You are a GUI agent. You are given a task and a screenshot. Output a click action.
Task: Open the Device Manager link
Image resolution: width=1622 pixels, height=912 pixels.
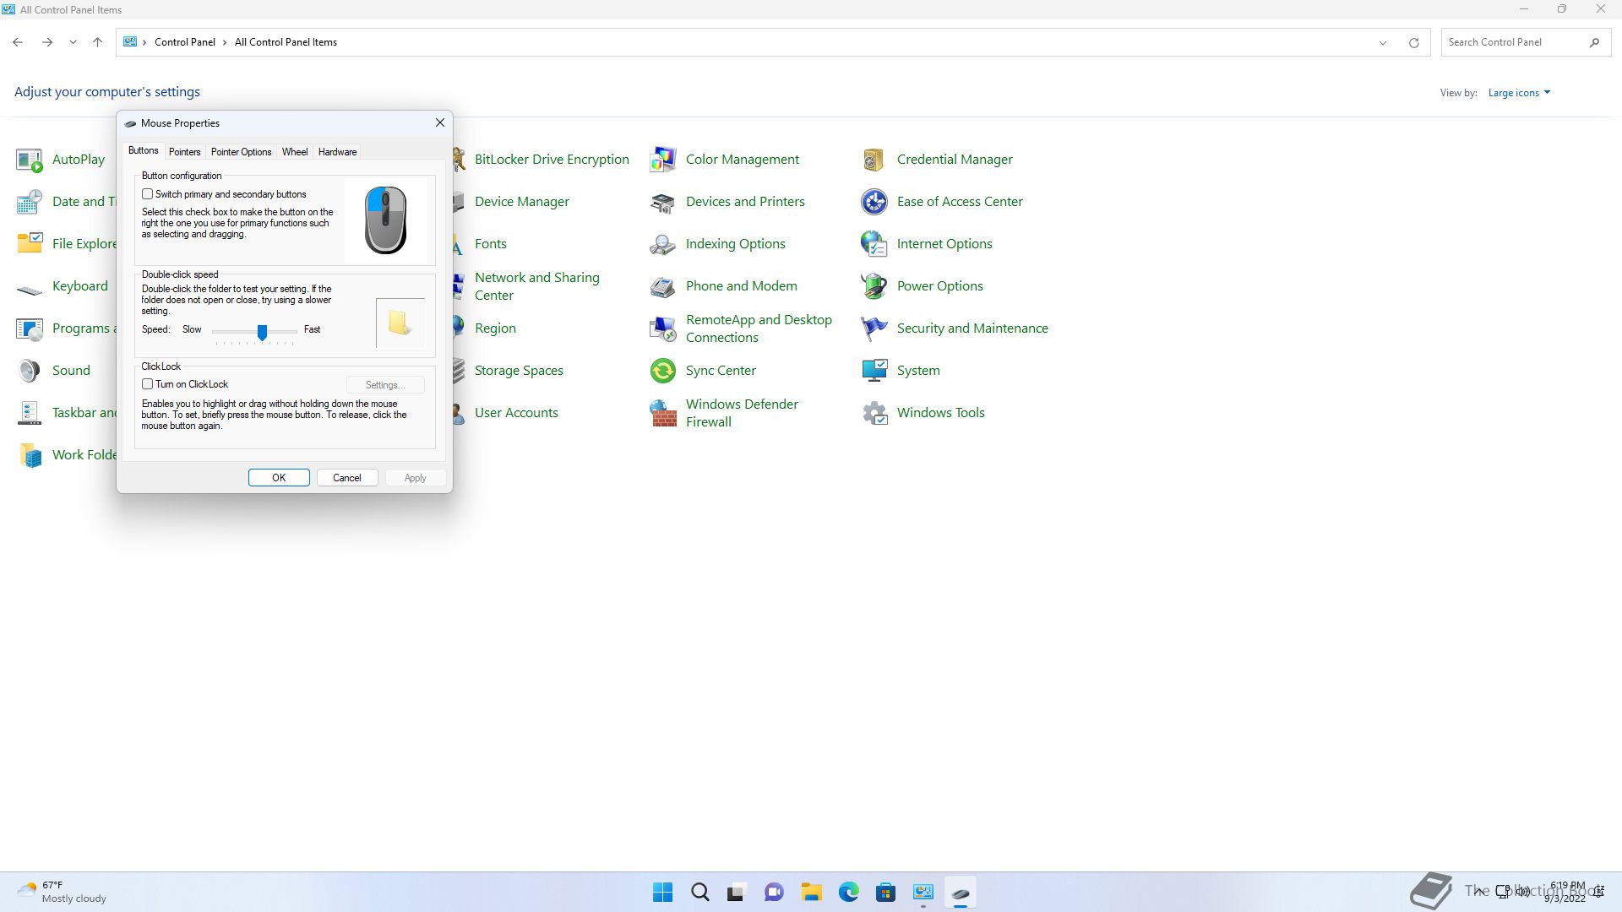[522, 202]
